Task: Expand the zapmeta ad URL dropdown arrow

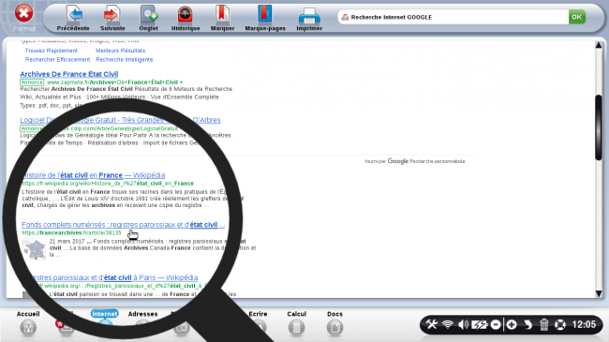Action: pyautogui.click(x=181, y=82)
